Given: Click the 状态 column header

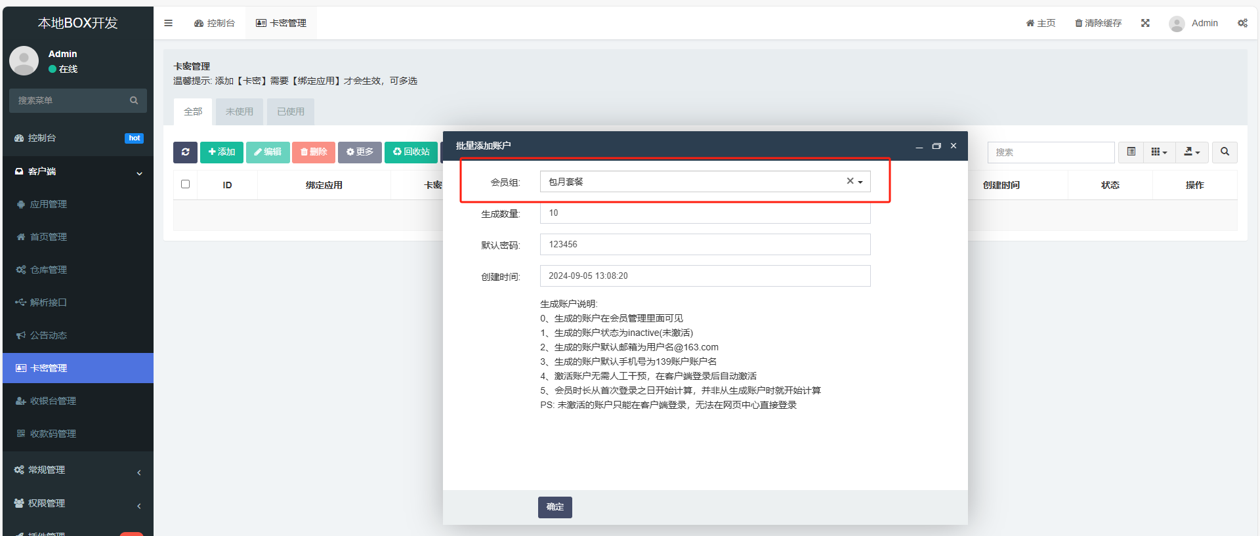Looking at the screenshot, I should pos(1110,185).
